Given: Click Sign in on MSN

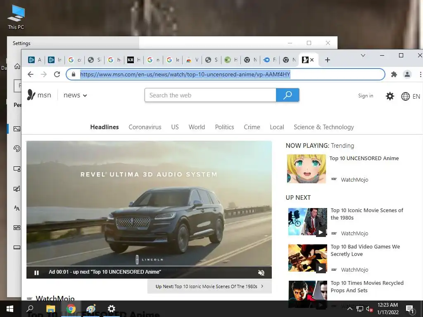Looking at the screenshot, I should 366,96.
